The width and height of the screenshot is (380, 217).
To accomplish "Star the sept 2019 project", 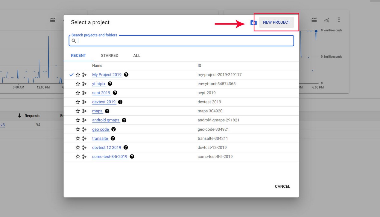I will tap(78, 93).
